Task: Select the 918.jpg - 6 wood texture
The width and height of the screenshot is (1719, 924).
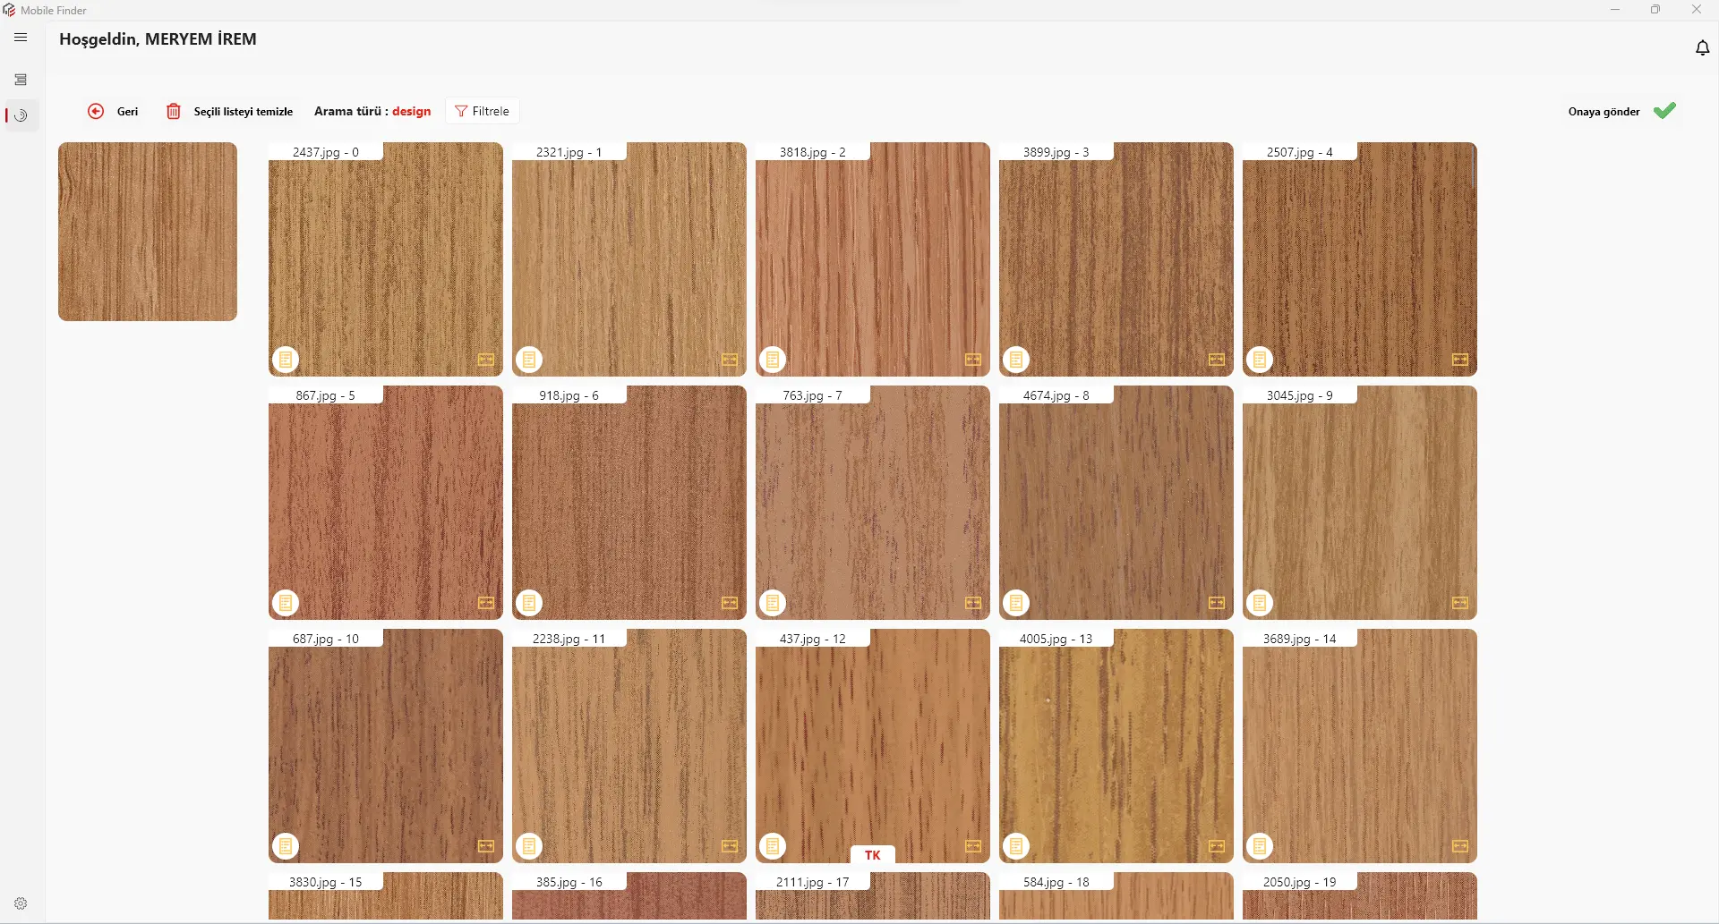Action: coord(629,503)
